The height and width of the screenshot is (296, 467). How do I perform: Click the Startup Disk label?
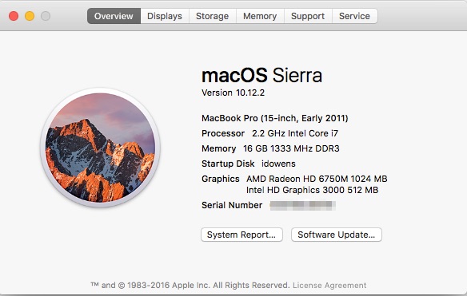[x=228, y=164]
